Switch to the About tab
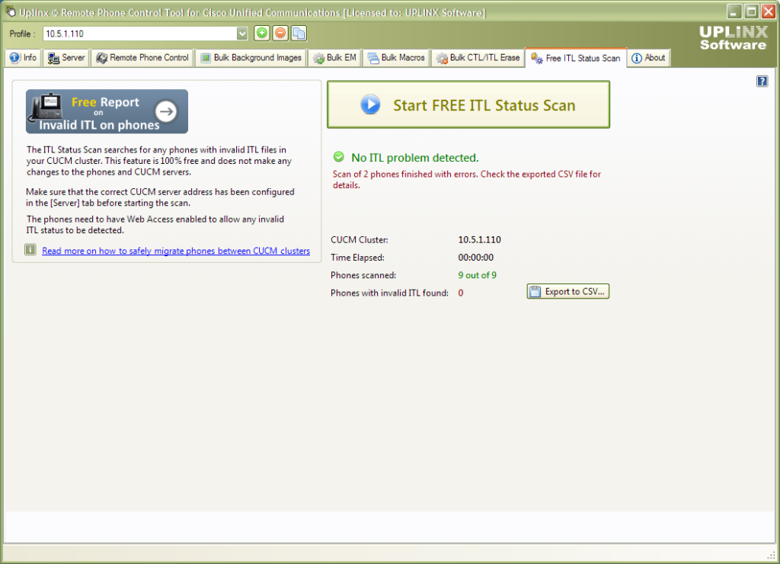The image size is (780, 564). click(x=648, y=57)
